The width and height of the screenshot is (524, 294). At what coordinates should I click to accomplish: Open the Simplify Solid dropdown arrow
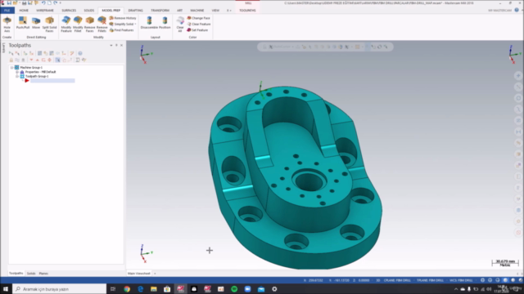[x=135, y=24]
